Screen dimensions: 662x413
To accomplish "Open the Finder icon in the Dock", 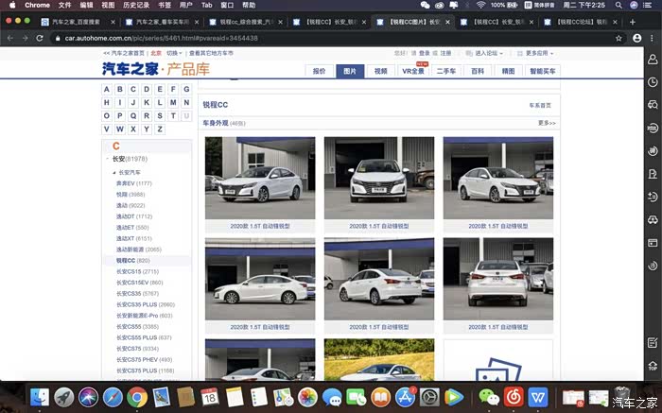I will pos(40,397).
